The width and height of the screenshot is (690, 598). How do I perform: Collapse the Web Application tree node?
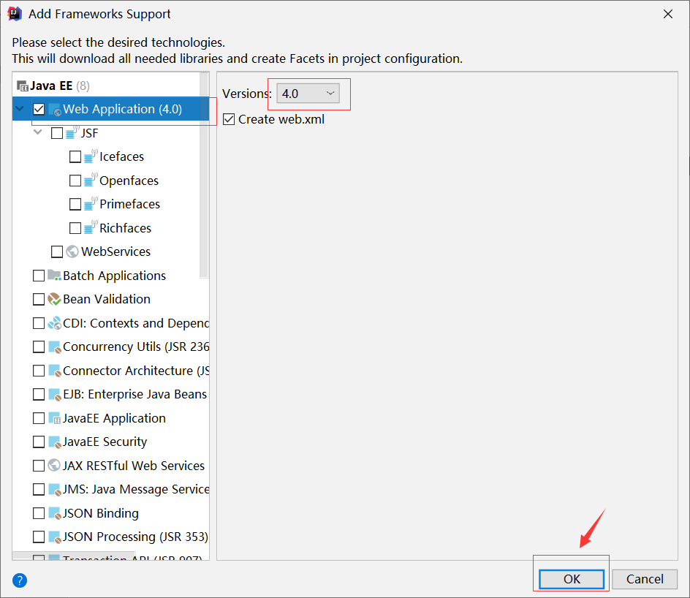click(x=20, y=108)
